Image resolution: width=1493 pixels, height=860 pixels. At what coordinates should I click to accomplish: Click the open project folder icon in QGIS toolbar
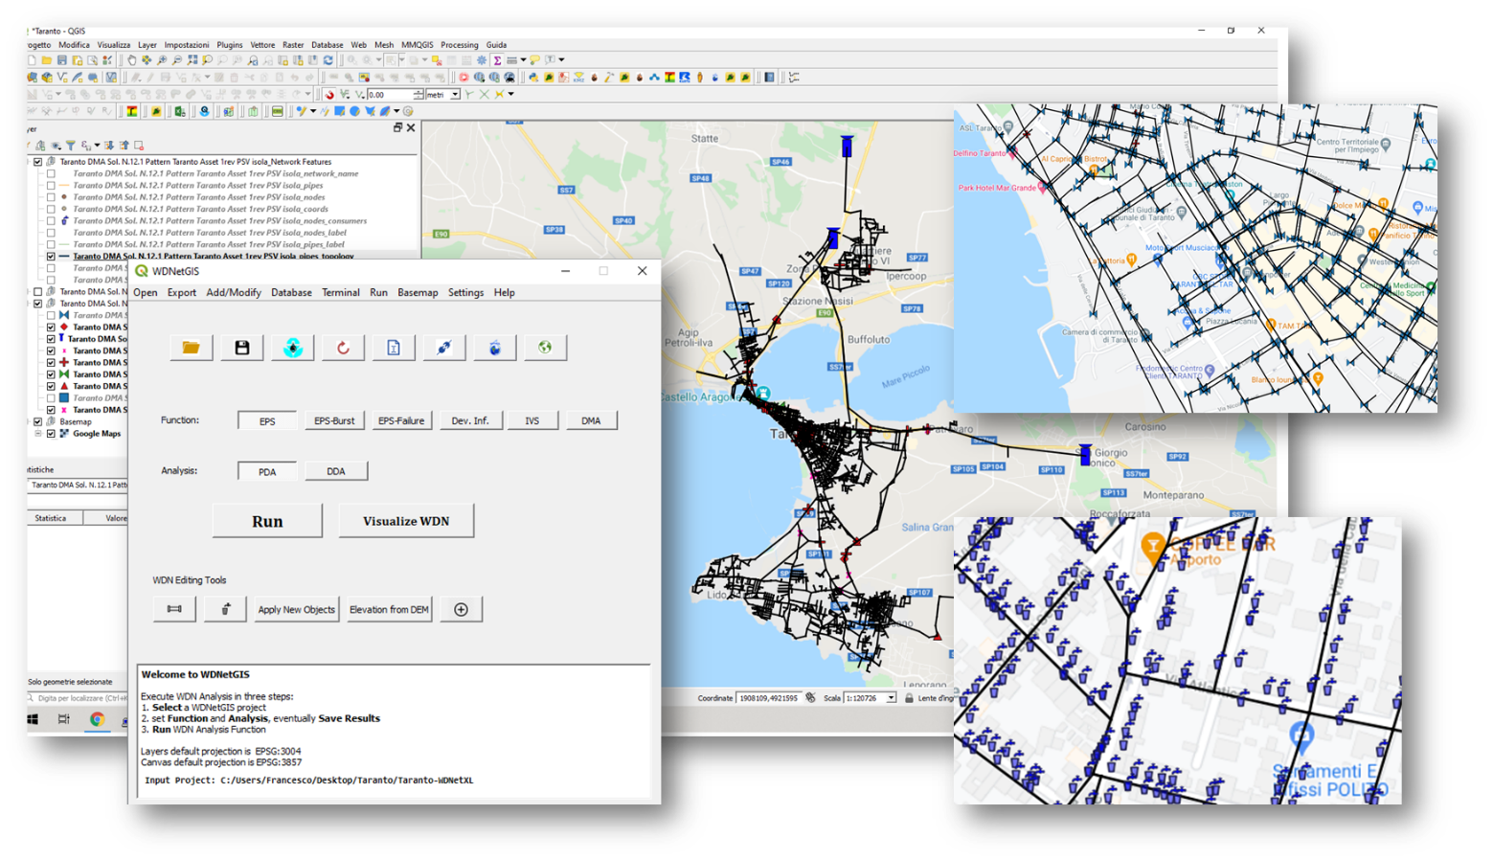coord(47,59)
